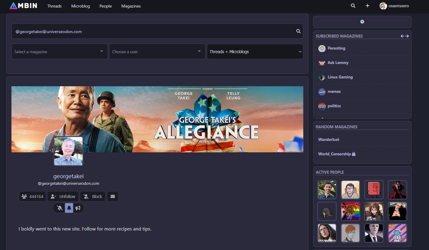Screen dimensions: 429x250
Task: Open memes magazine link
Action: 334,91
